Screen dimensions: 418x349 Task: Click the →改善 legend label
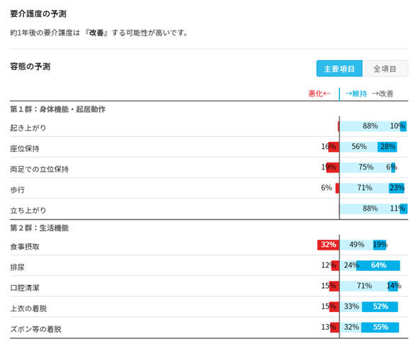coord(383,94)
